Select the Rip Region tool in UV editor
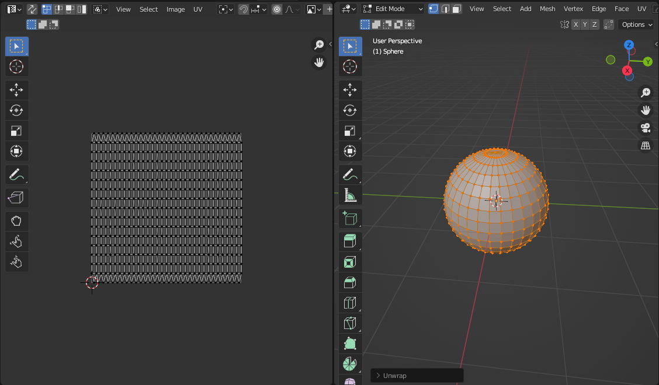This screenshot has height=385, width=659. [x=16, y=198]
